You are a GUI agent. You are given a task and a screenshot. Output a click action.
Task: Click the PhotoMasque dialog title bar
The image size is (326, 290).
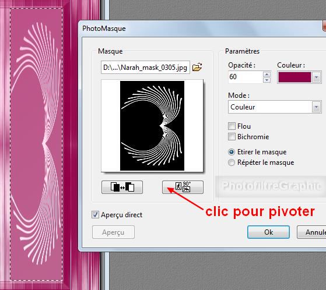click(202, 29)
